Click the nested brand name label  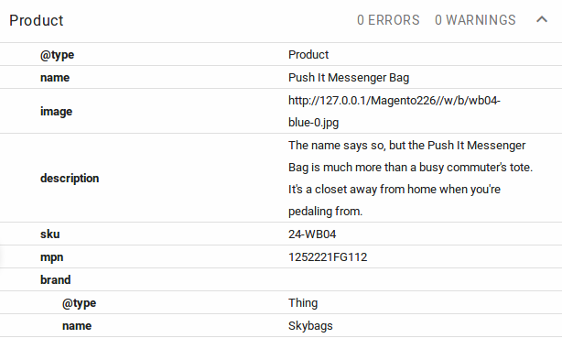(77, 326)
